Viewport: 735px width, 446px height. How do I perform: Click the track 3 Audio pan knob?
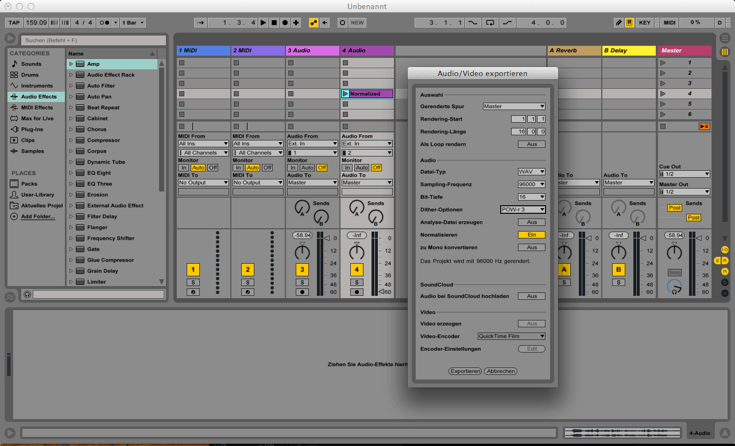[x=302, y=252]
